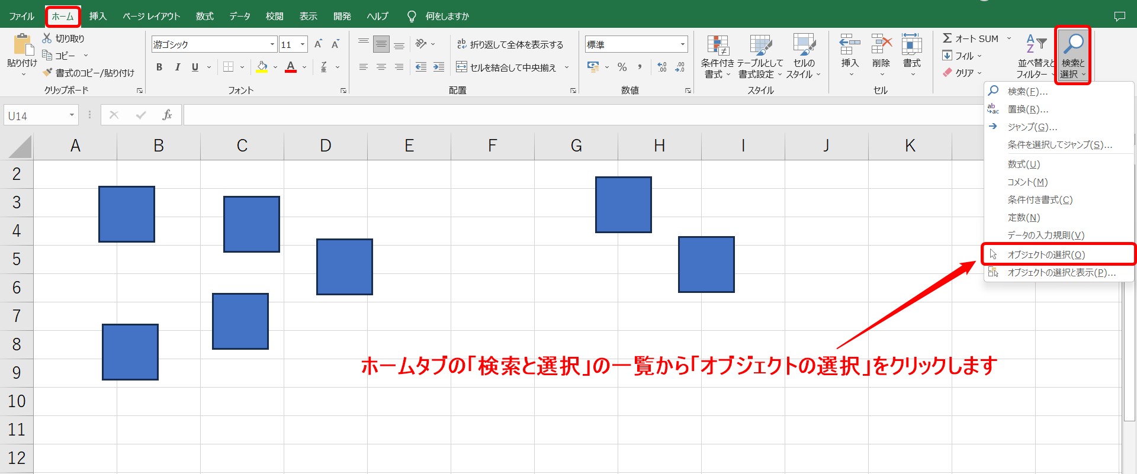Toggle middle vertical alignment
1137x474 pixels.
[381, 44]
